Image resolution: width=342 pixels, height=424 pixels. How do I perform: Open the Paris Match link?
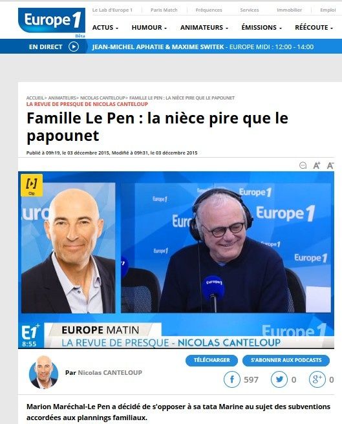pyautogui.click(x=164, y=10)
